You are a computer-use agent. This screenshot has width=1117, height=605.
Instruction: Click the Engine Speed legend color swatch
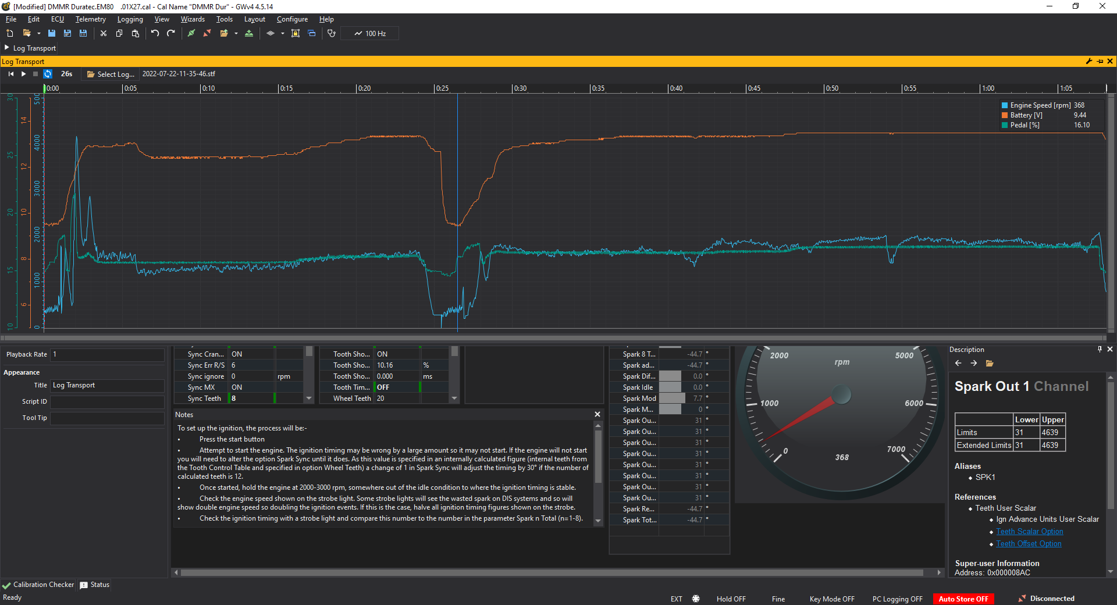pyautogui.click(x=1004, y=105)
